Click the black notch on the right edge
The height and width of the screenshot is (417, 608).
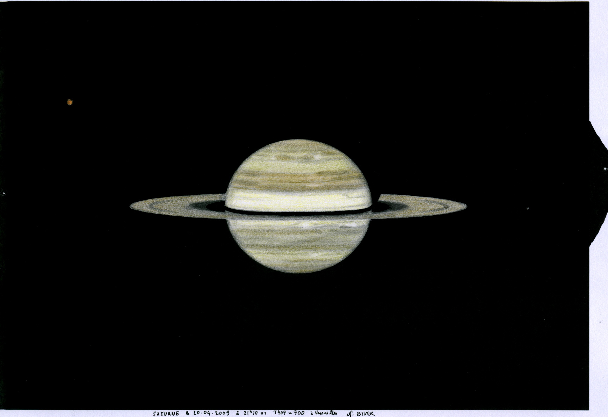click(x=597, y=182)
